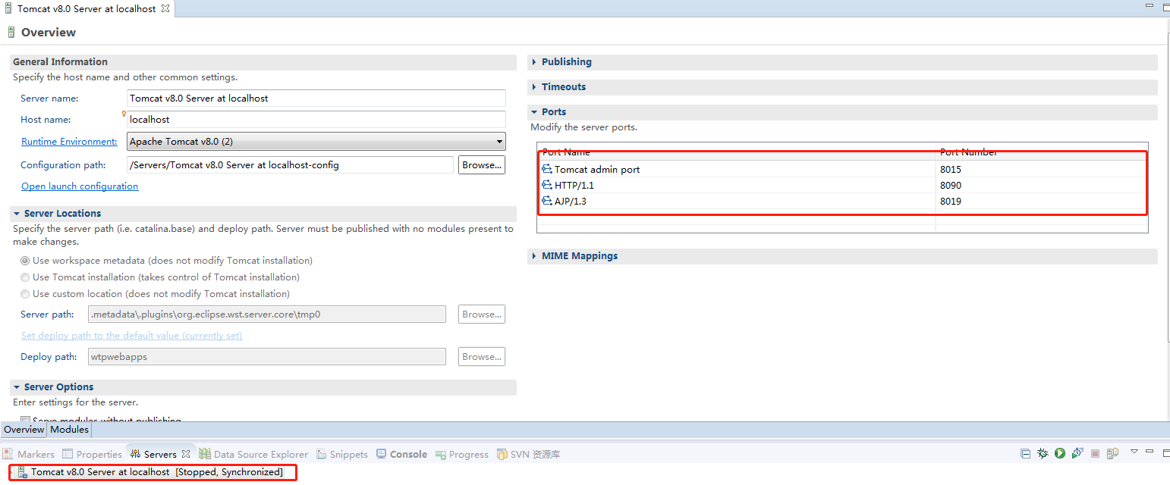Open the Console view tab

[x=402, y=454]
